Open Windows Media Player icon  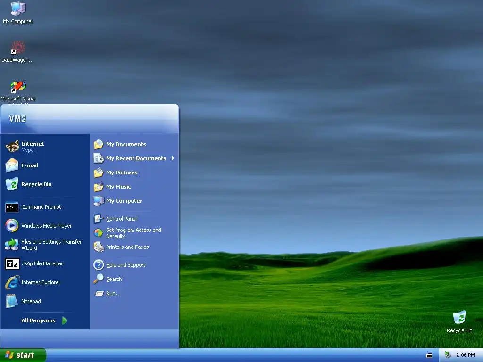(12, 226)
